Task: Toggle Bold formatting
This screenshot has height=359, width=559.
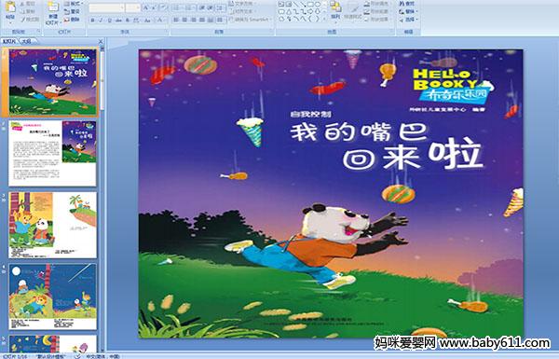Action: pyautogui.click(x=92, y=21)
